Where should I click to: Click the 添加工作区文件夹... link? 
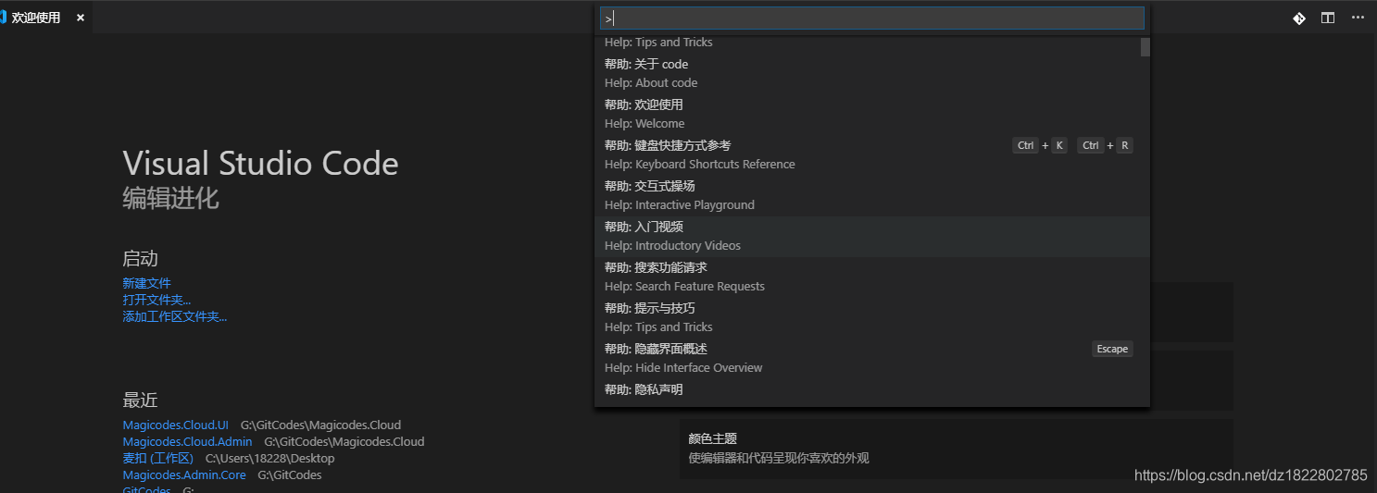[x=174, y=316]
